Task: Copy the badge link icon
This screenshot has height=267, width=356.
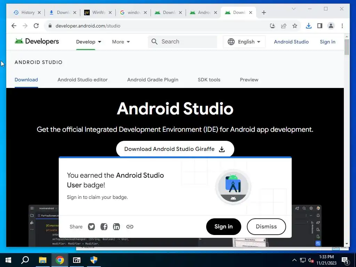Action: pyautogui.click(x=130, y=227)
